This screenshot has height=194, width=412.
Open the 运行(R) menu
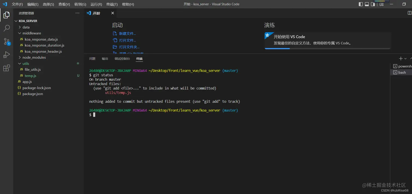pos(96,4)
